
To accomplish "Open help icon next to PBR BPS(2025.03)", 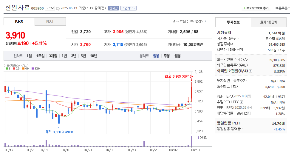I will click(x=250, y=108).
